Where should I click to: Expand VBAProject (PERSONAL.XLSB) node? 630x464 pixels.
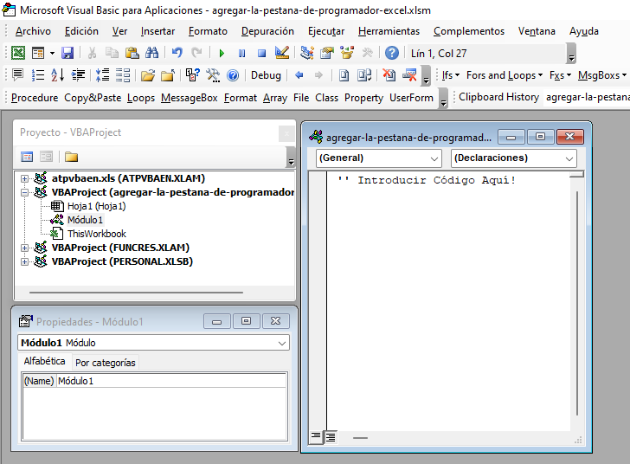24,261
